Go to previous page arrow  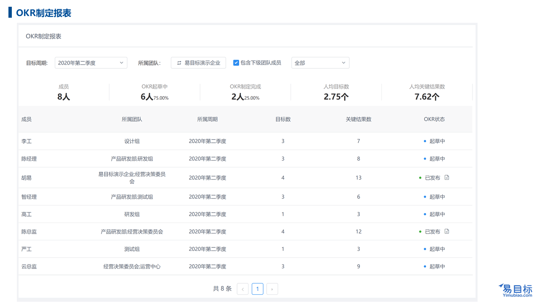(243, 289)
